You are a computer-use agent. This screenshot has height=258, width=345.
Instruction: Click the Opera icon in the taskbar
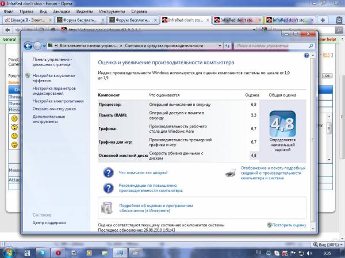(x=58, y=253)
